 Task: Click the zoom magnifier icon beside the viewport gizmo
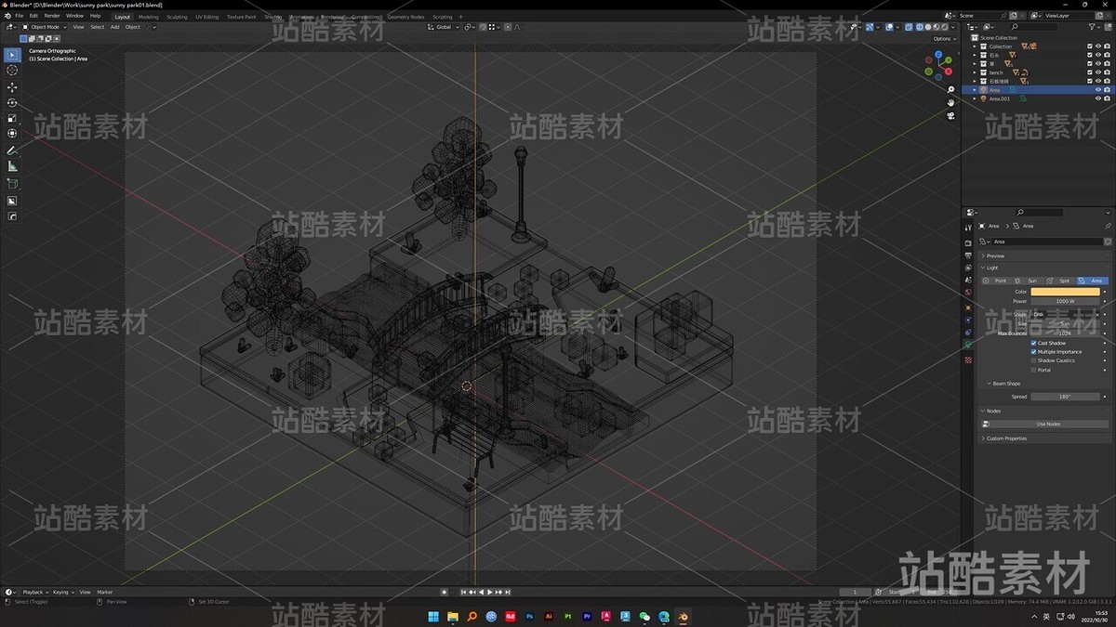[950, 89]
